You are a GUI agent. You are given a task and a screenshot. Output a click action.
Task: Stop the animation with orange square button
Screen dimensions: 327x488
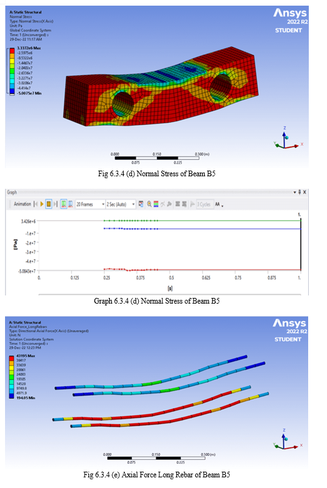[48, 204]
